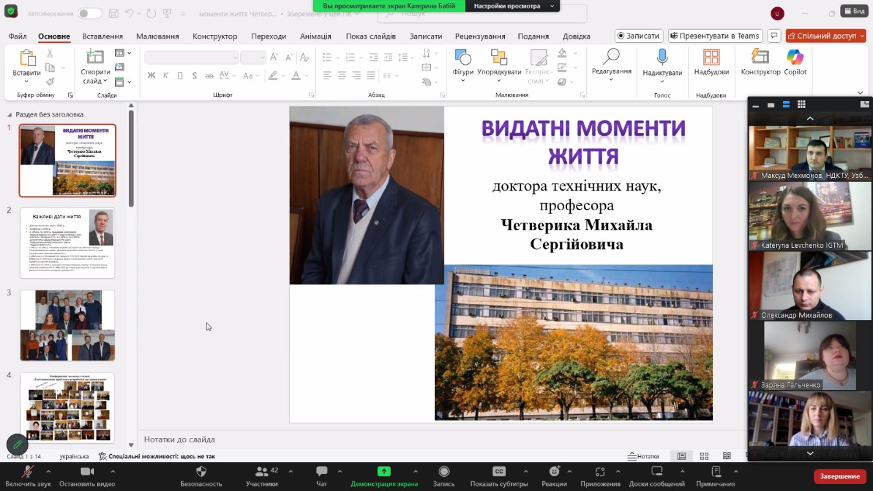Open the Реакции reactions icon
The height and width of the screenshot is (491, 873).
point(554,472)
